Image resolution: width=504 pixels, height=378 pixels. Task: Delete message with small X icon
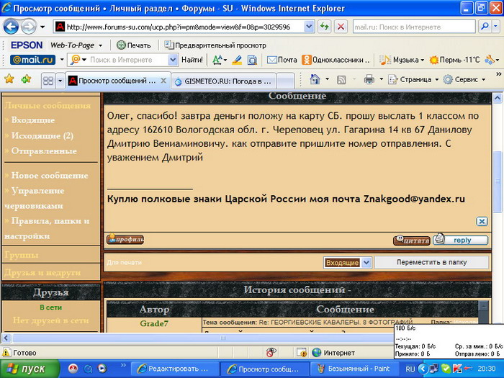pyautogui.click(x=482, y=221)
